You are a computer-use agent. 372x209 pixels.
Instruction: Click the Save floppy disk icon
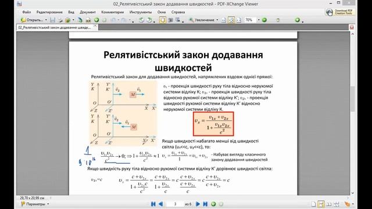coord(53,20)
